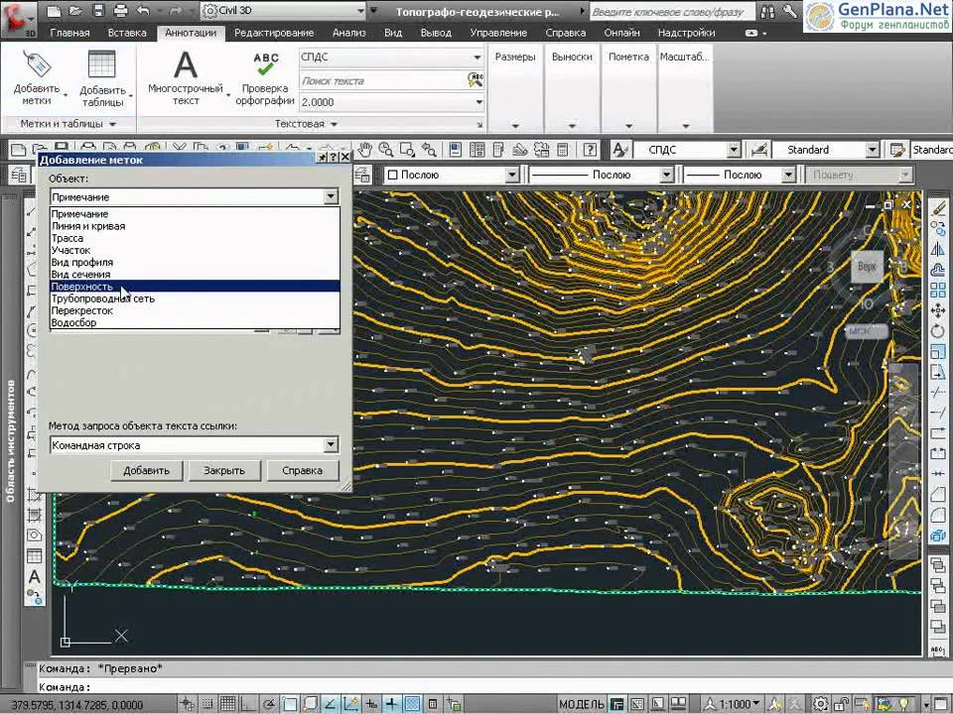Click the Rotate tool in right toolbar
Image resolution: width=953 pixels, height=714 pixels.
pyautogui.click(x=938, y=330)
